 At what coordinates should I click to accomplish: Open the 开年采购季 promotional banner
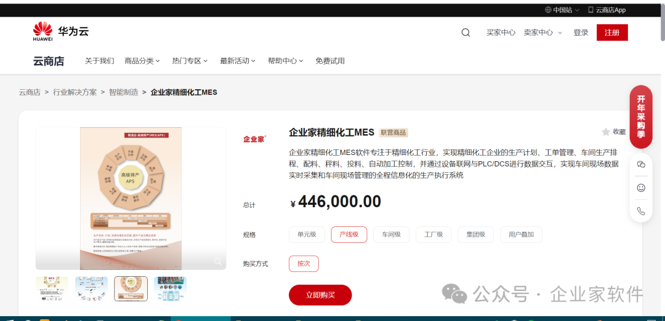[641, 117]
